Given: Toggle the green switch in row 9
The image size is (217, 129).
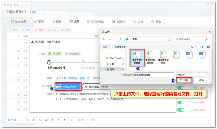Looking at the screenshot, I should 181,102.
